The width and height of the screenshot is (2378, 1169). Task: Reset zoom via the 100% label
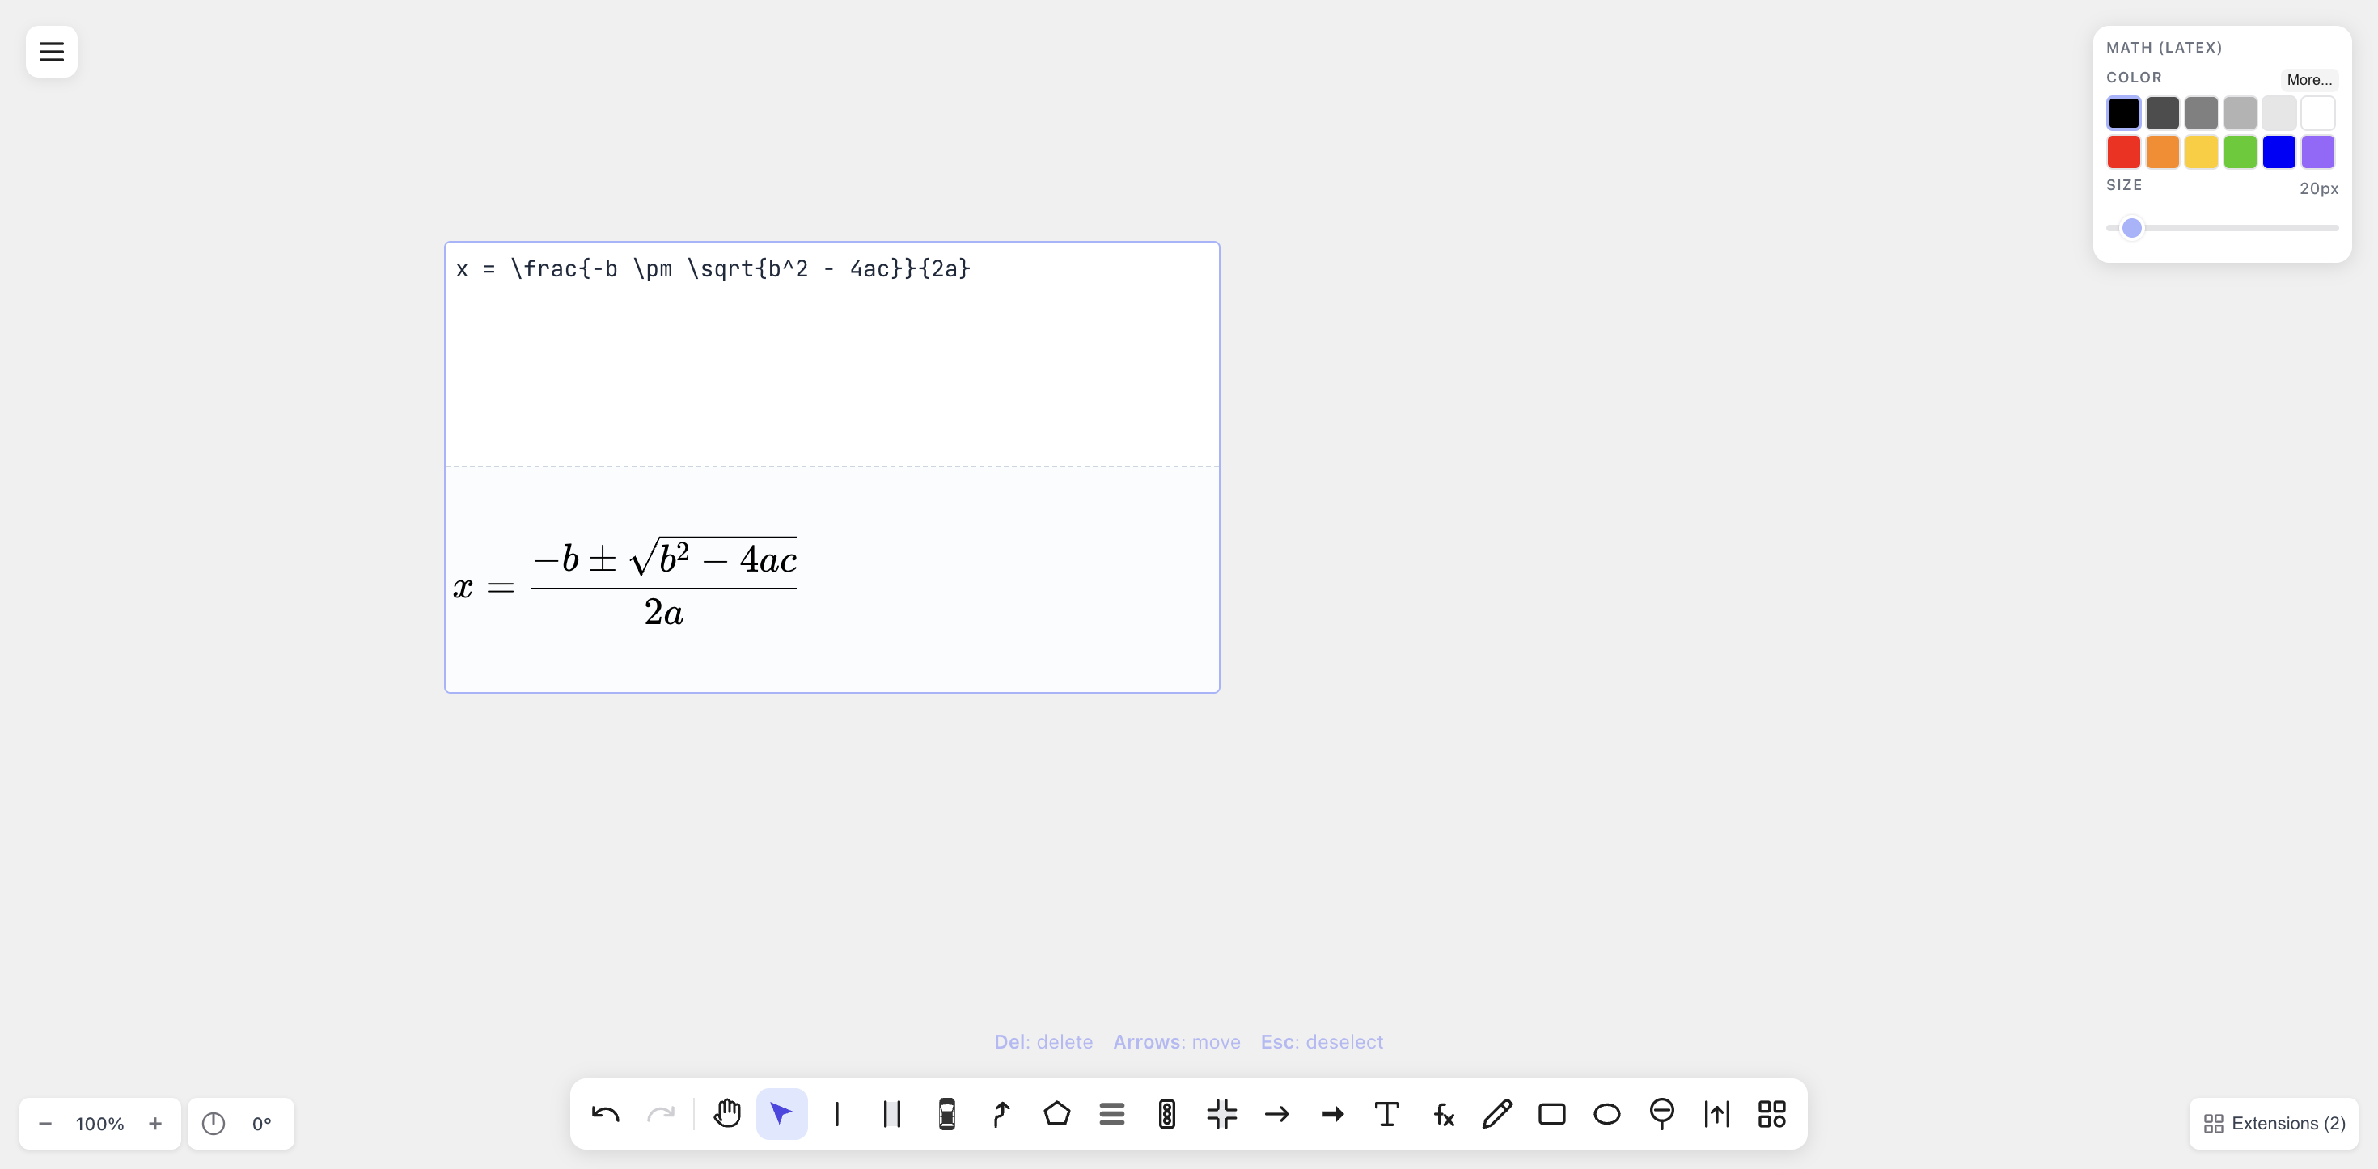(x=99, y=1124)
